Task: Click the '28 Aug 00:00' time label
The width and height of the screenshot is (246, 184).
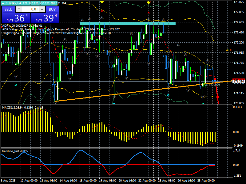Action: click(206, 181)
